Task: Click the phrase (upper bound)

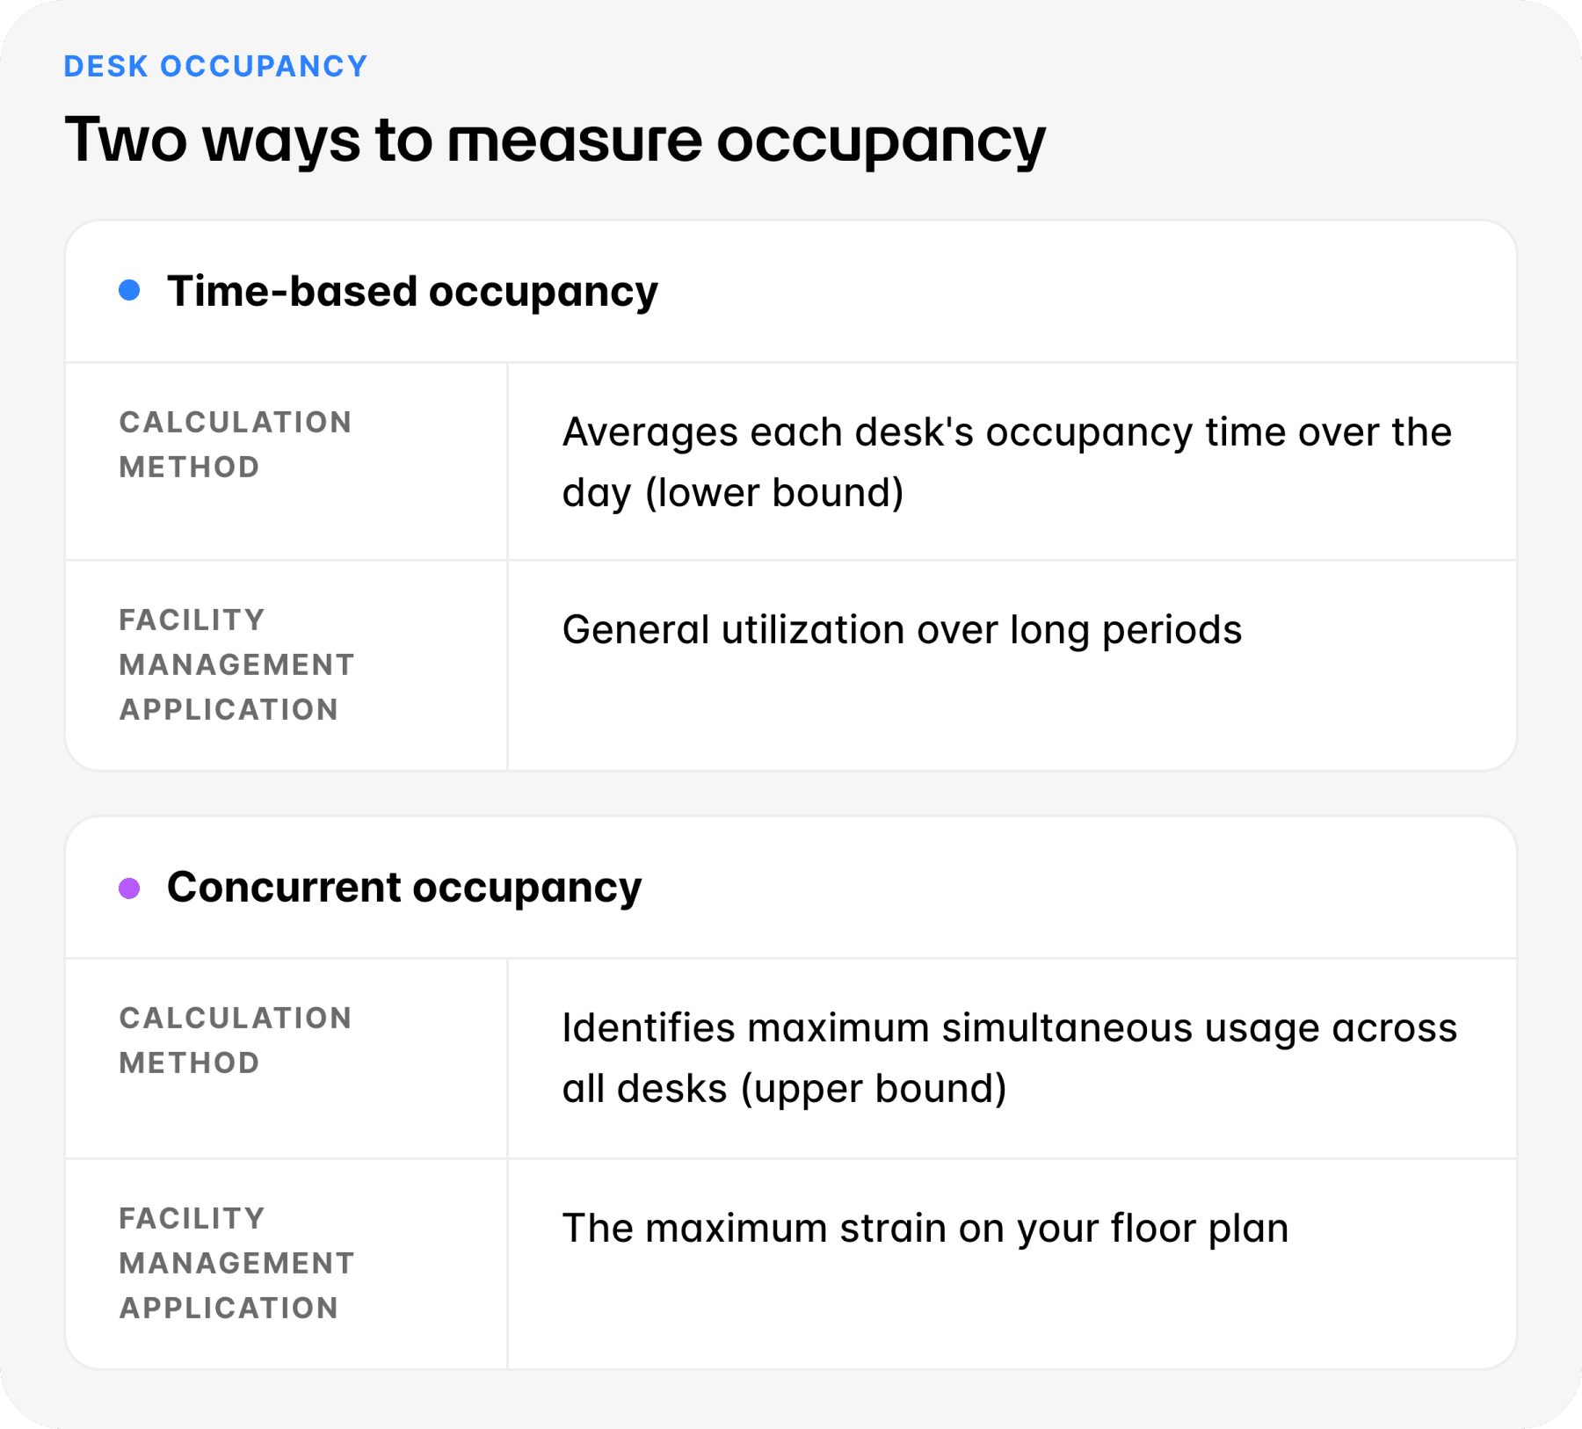Action: pos(874,1090)
